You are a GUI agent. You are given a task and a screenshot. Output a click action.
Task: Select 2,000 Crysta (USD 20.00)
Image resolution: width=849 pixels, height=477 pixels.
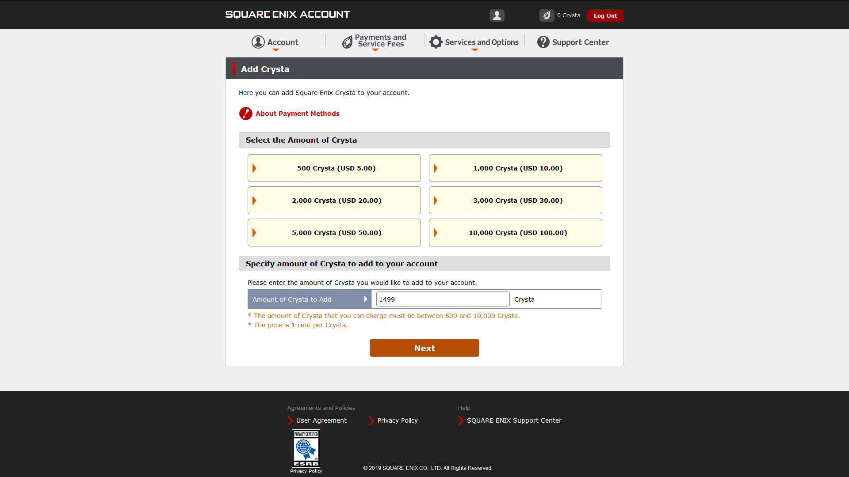[334, 201]
